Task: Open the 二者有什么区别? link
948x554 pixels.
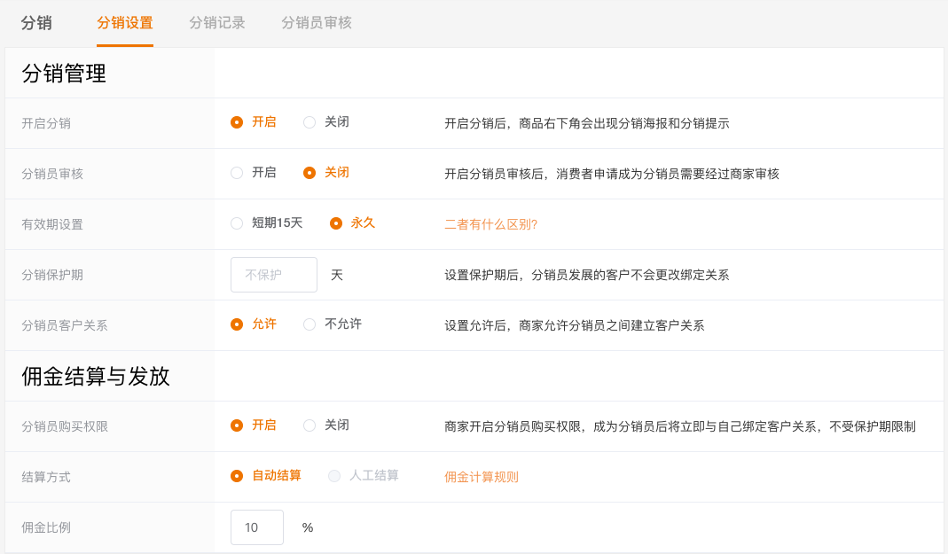Action: pos(490,224)
